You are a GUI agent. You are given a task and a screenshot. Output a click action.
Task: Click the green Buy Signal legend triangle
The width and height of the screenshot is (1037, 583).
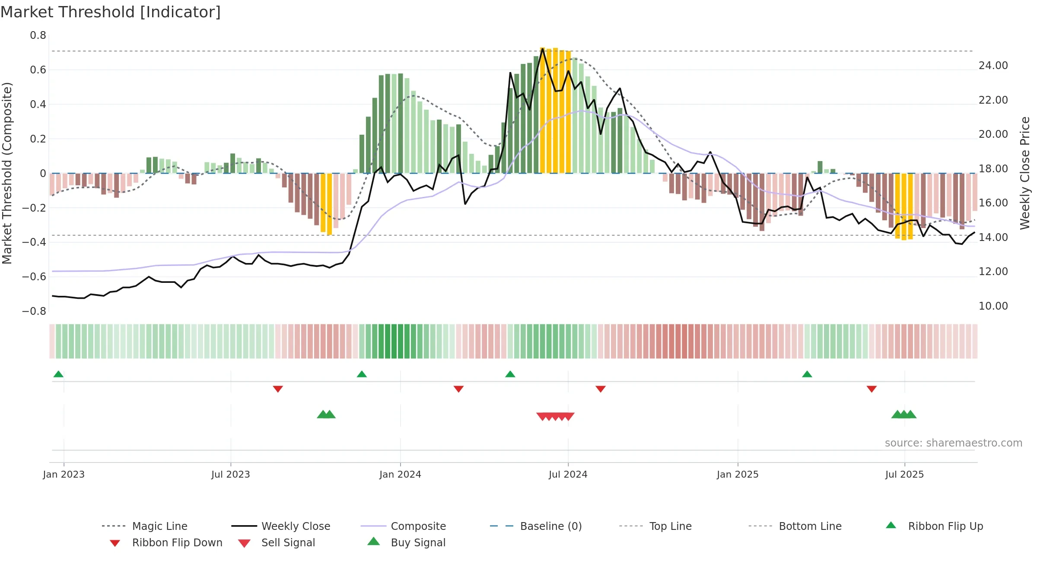pyautogui.click(x=373, y=541)
